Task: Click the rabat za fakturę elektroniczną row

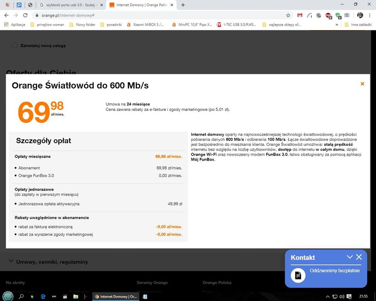Action: (98, 226)
